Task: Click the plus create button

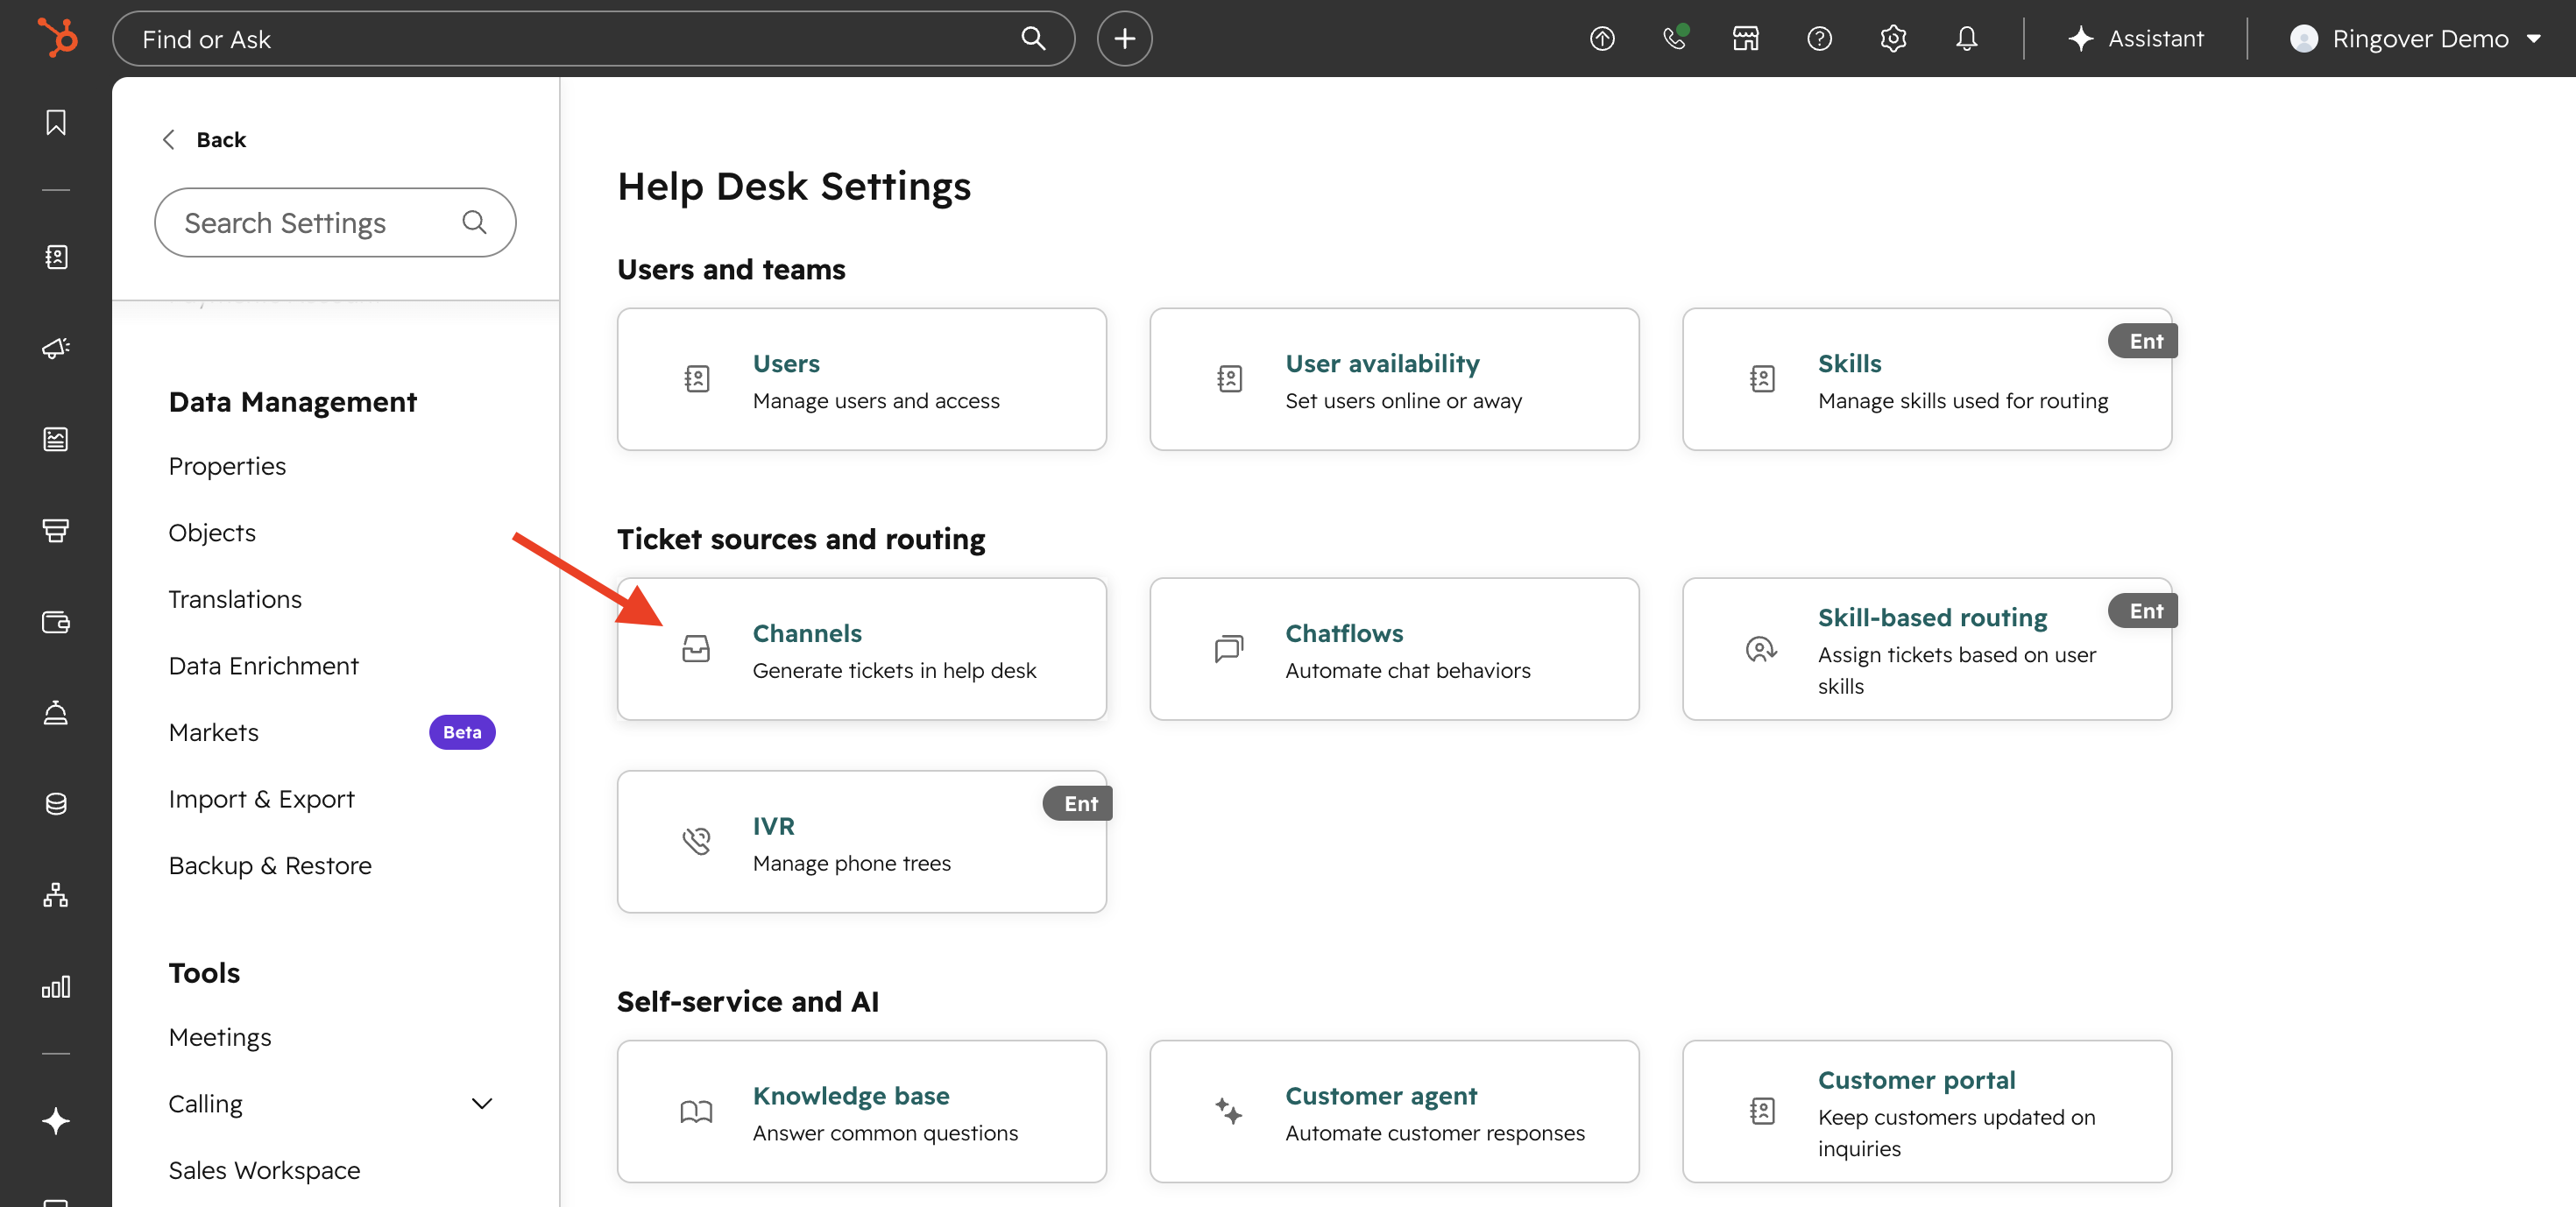Action: tap(1124, 38)
